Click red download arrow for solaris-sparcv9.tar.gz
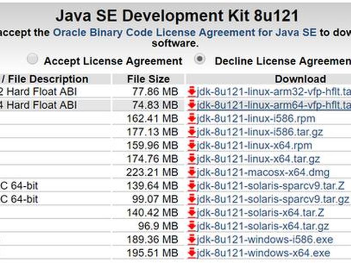This screenshot has height=263, width=351. 192,199
